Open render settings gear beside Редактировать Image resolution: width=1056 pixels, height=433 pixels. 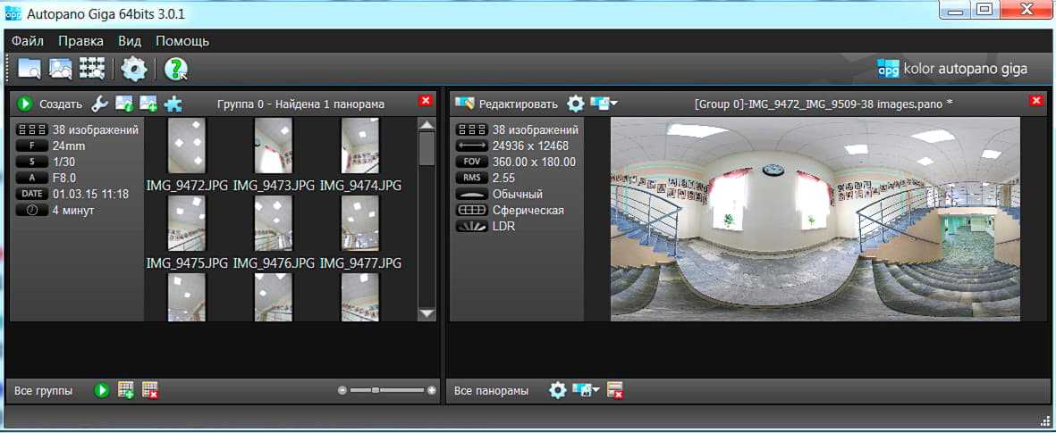coord(575,104)
